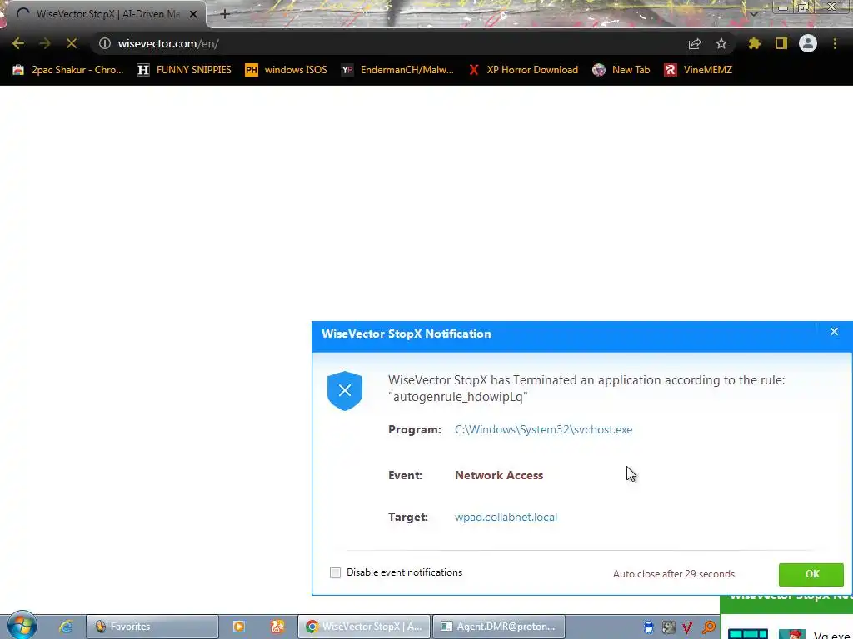Click the blue shield icon in the notification

345,391
